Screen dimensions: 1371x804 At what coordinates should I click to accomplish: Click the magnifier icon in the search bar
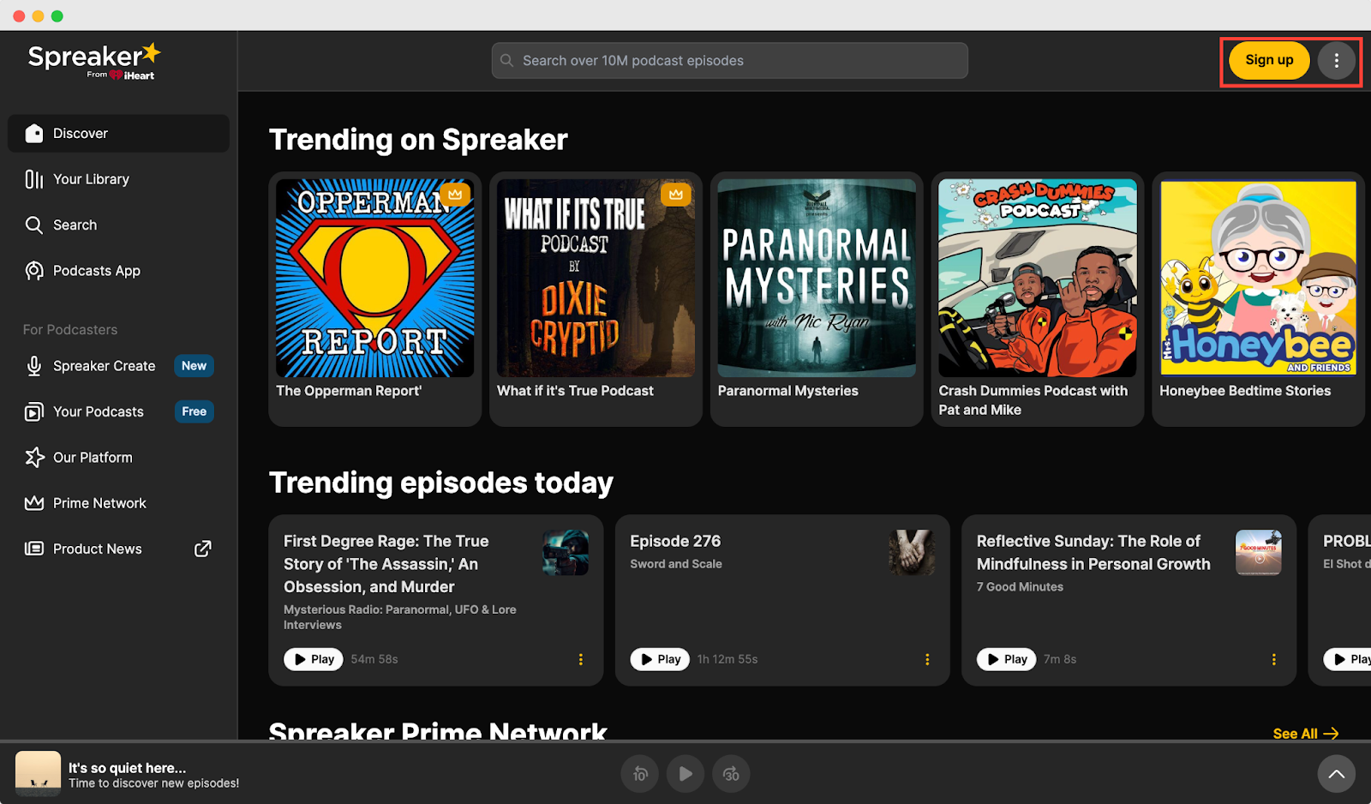[x=507, y=61]
